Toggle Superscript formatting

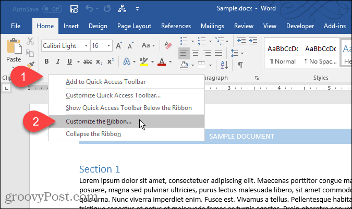111,62
